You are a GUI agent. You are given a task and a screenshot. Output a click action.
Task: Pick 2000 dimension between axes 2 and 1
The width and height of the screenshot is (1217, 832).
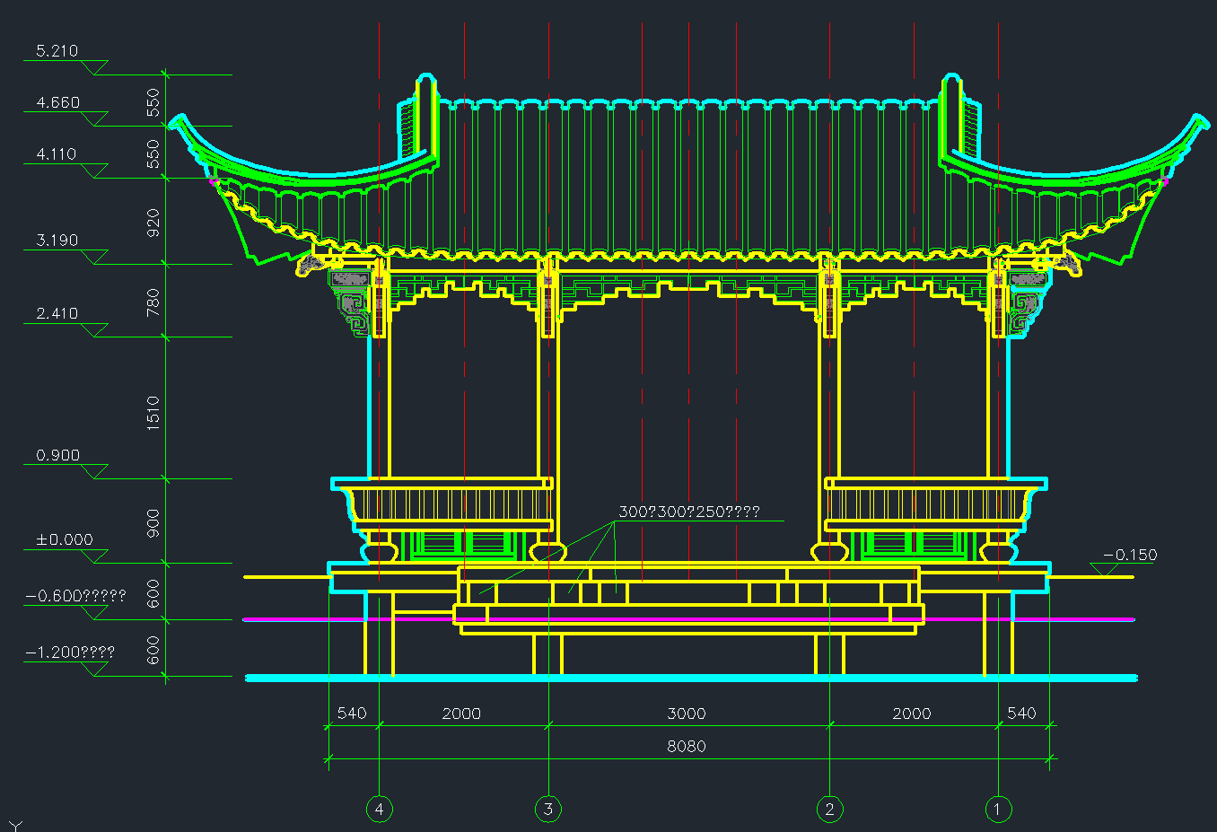pyautogui.click(x=911, y=714)
